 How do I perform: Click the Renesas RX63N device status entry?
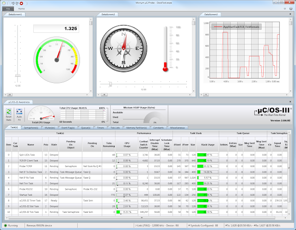pyautogui.click(x=39, y=225)
